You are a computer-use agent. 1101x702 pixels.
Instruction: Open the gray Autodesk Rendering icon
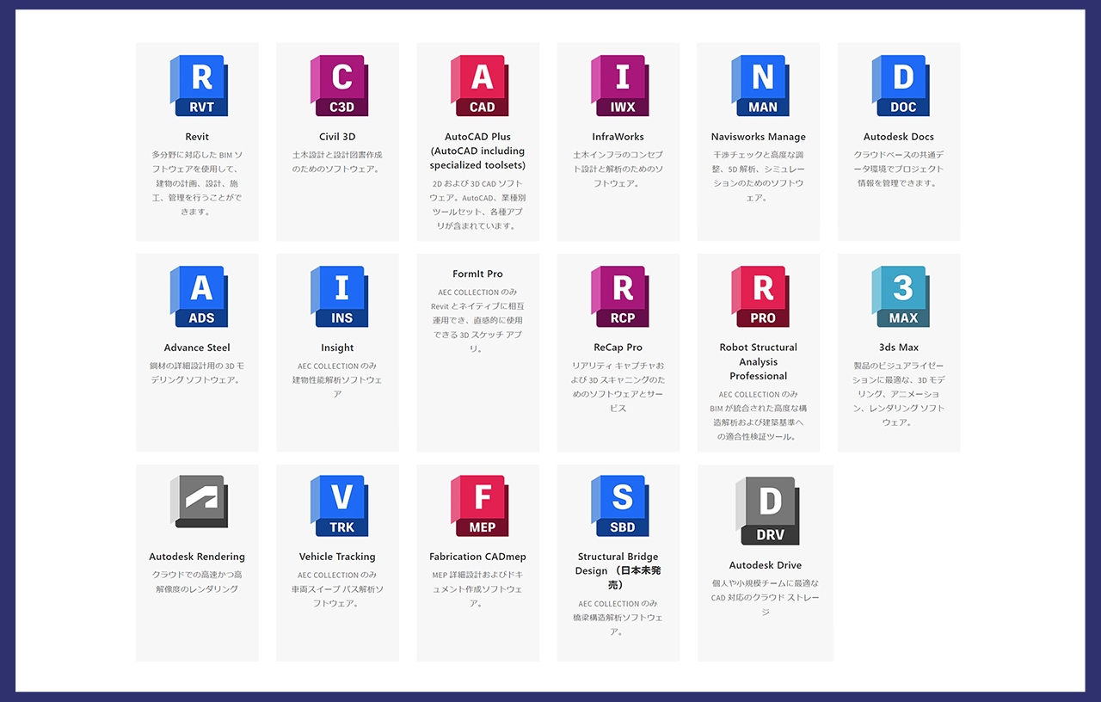pyautogui.click(x=198, y=502)
